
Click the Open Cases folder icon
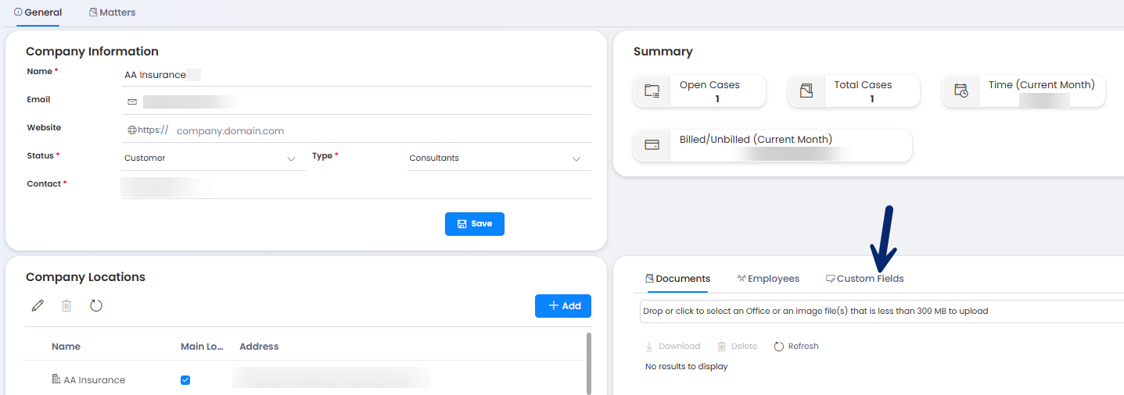pyautogui.click(x=652, y=91)
